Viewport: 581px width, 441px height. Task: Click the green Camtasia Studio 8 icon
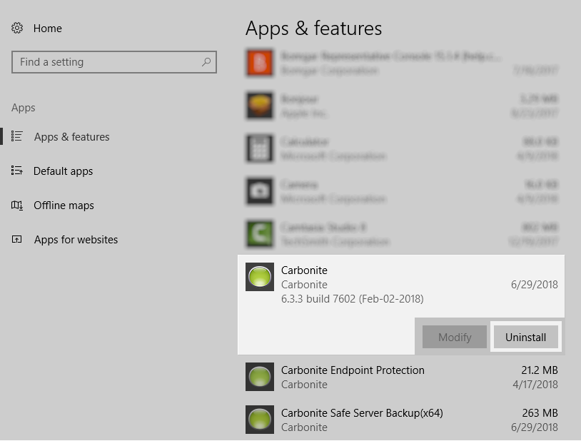[260, 234]
